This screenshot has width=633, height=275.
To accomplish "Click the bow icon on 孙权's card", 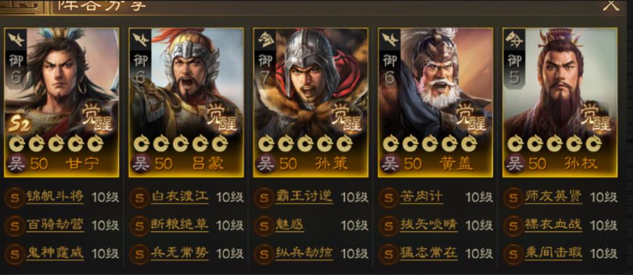I will click(x=515, y=40).
